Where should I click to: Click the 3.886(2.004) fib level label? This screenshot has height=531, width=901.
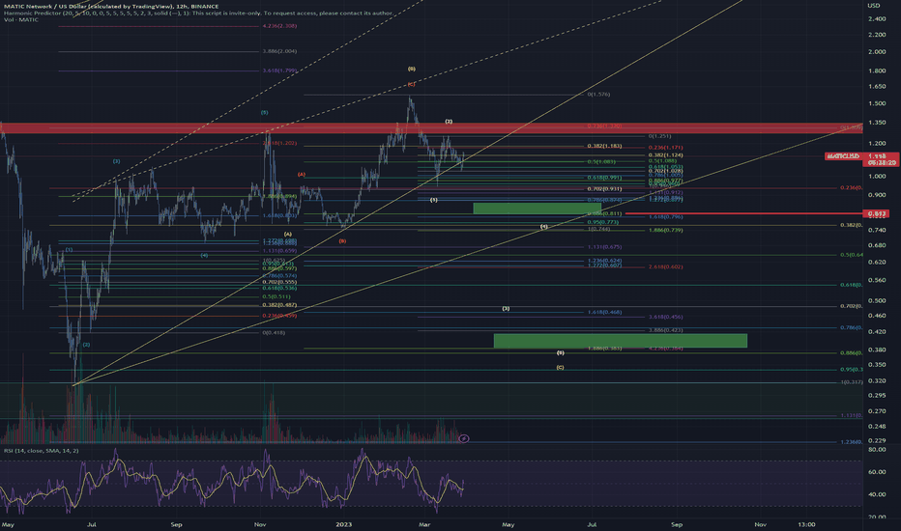click(279, 51)
